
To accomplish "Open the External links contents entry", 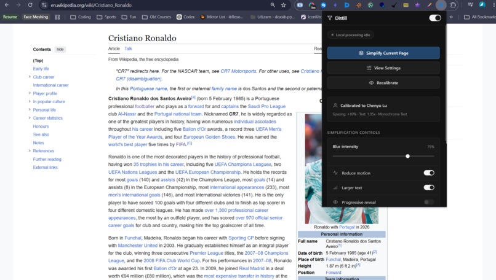I will click(x=46, y=167).
